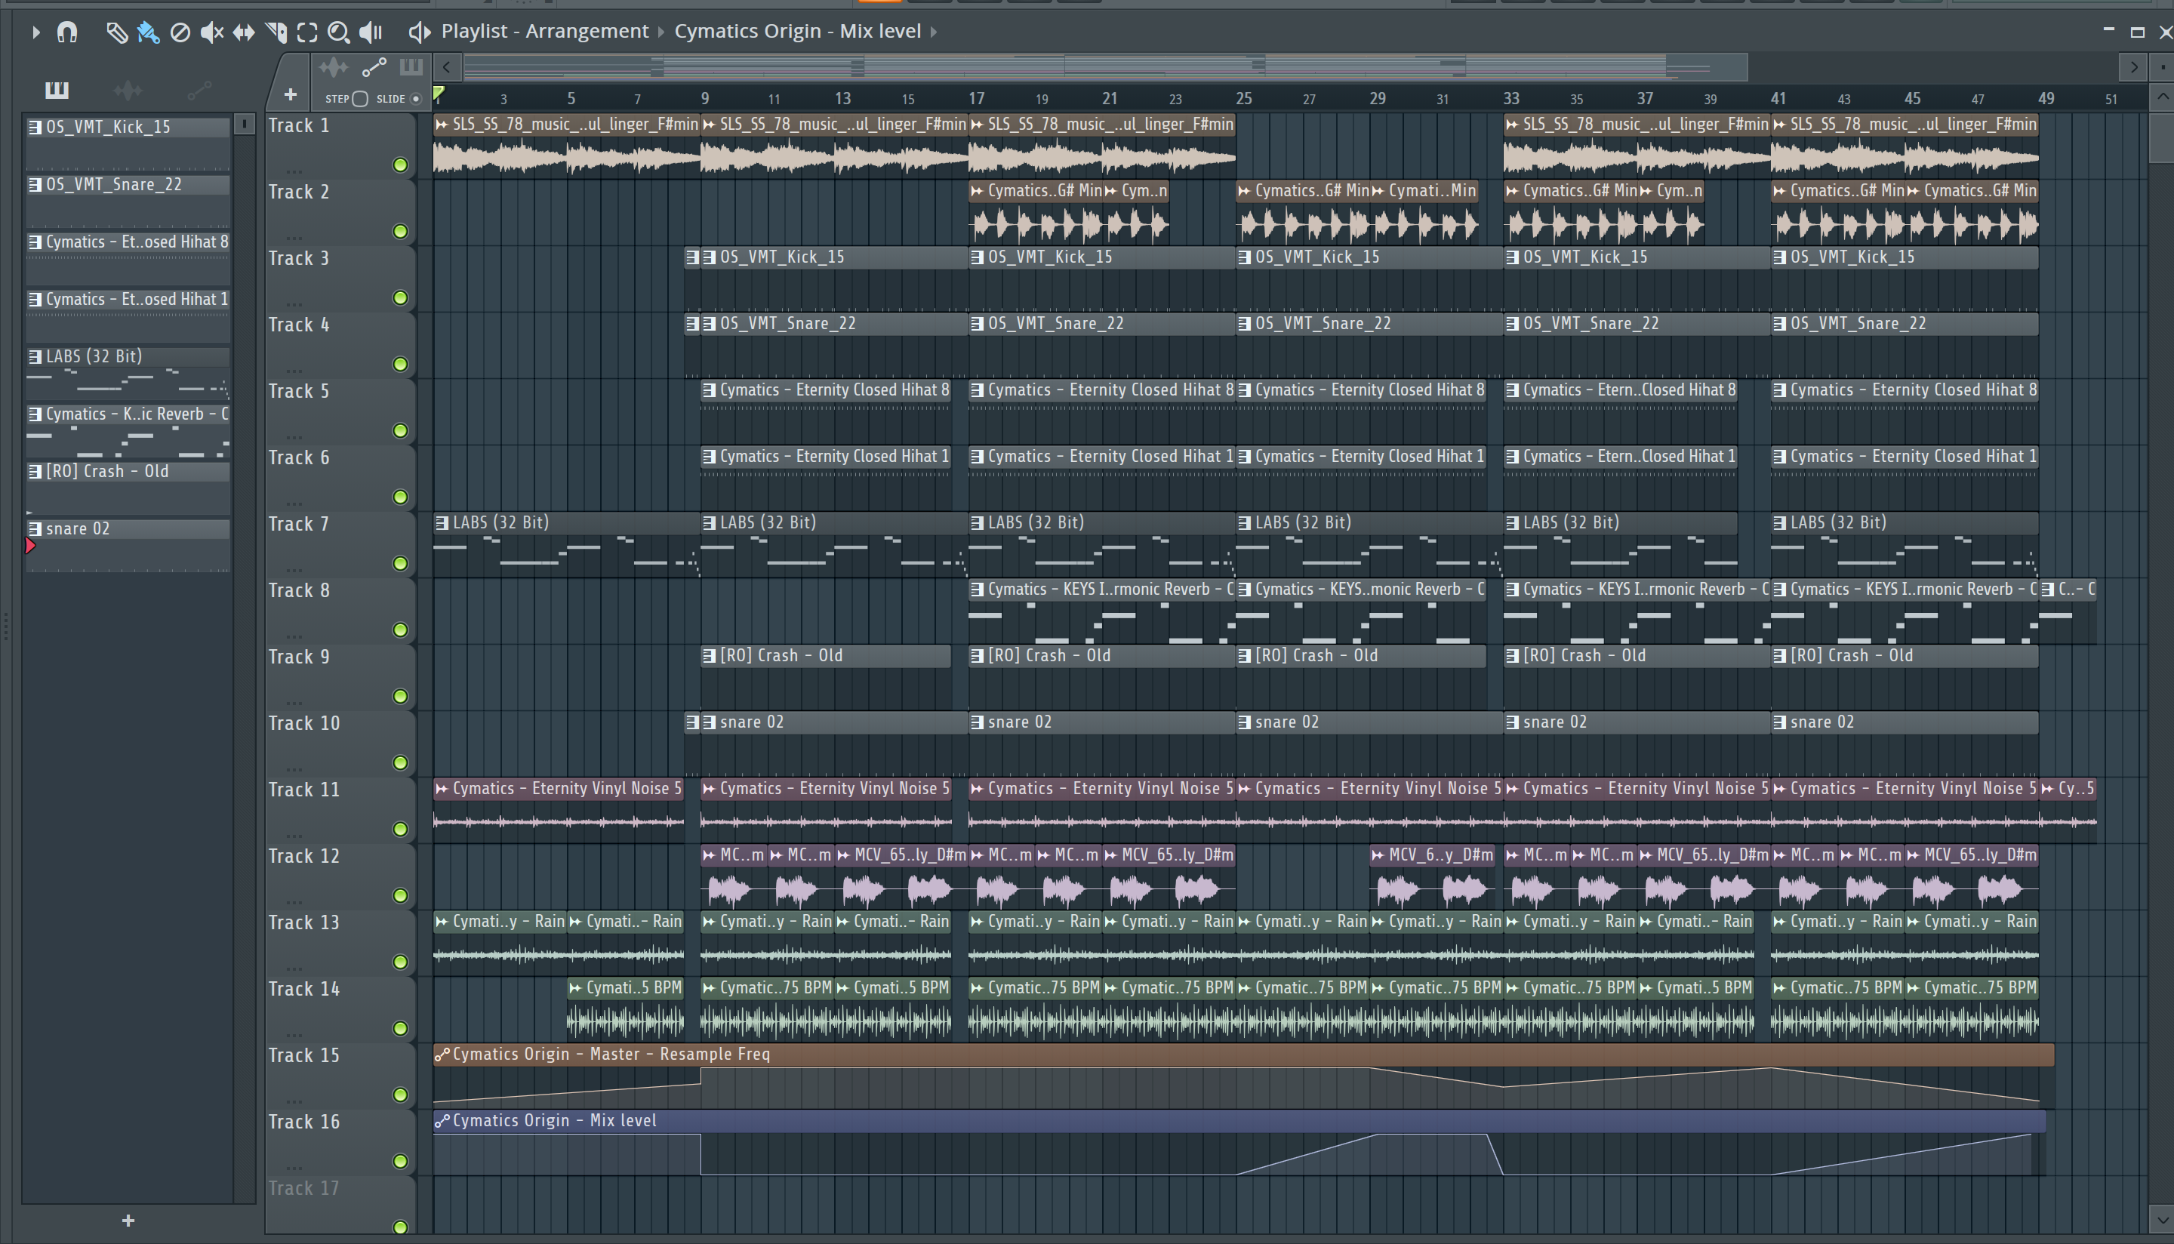Open Master - Resample Freq clip menu icon
This screenshot has width=2174, height=1244.
[x=442, y=1055]
